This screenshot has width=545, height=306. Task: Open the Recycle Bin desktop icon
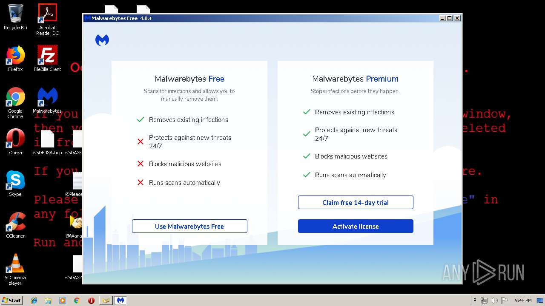coord(15,17)
